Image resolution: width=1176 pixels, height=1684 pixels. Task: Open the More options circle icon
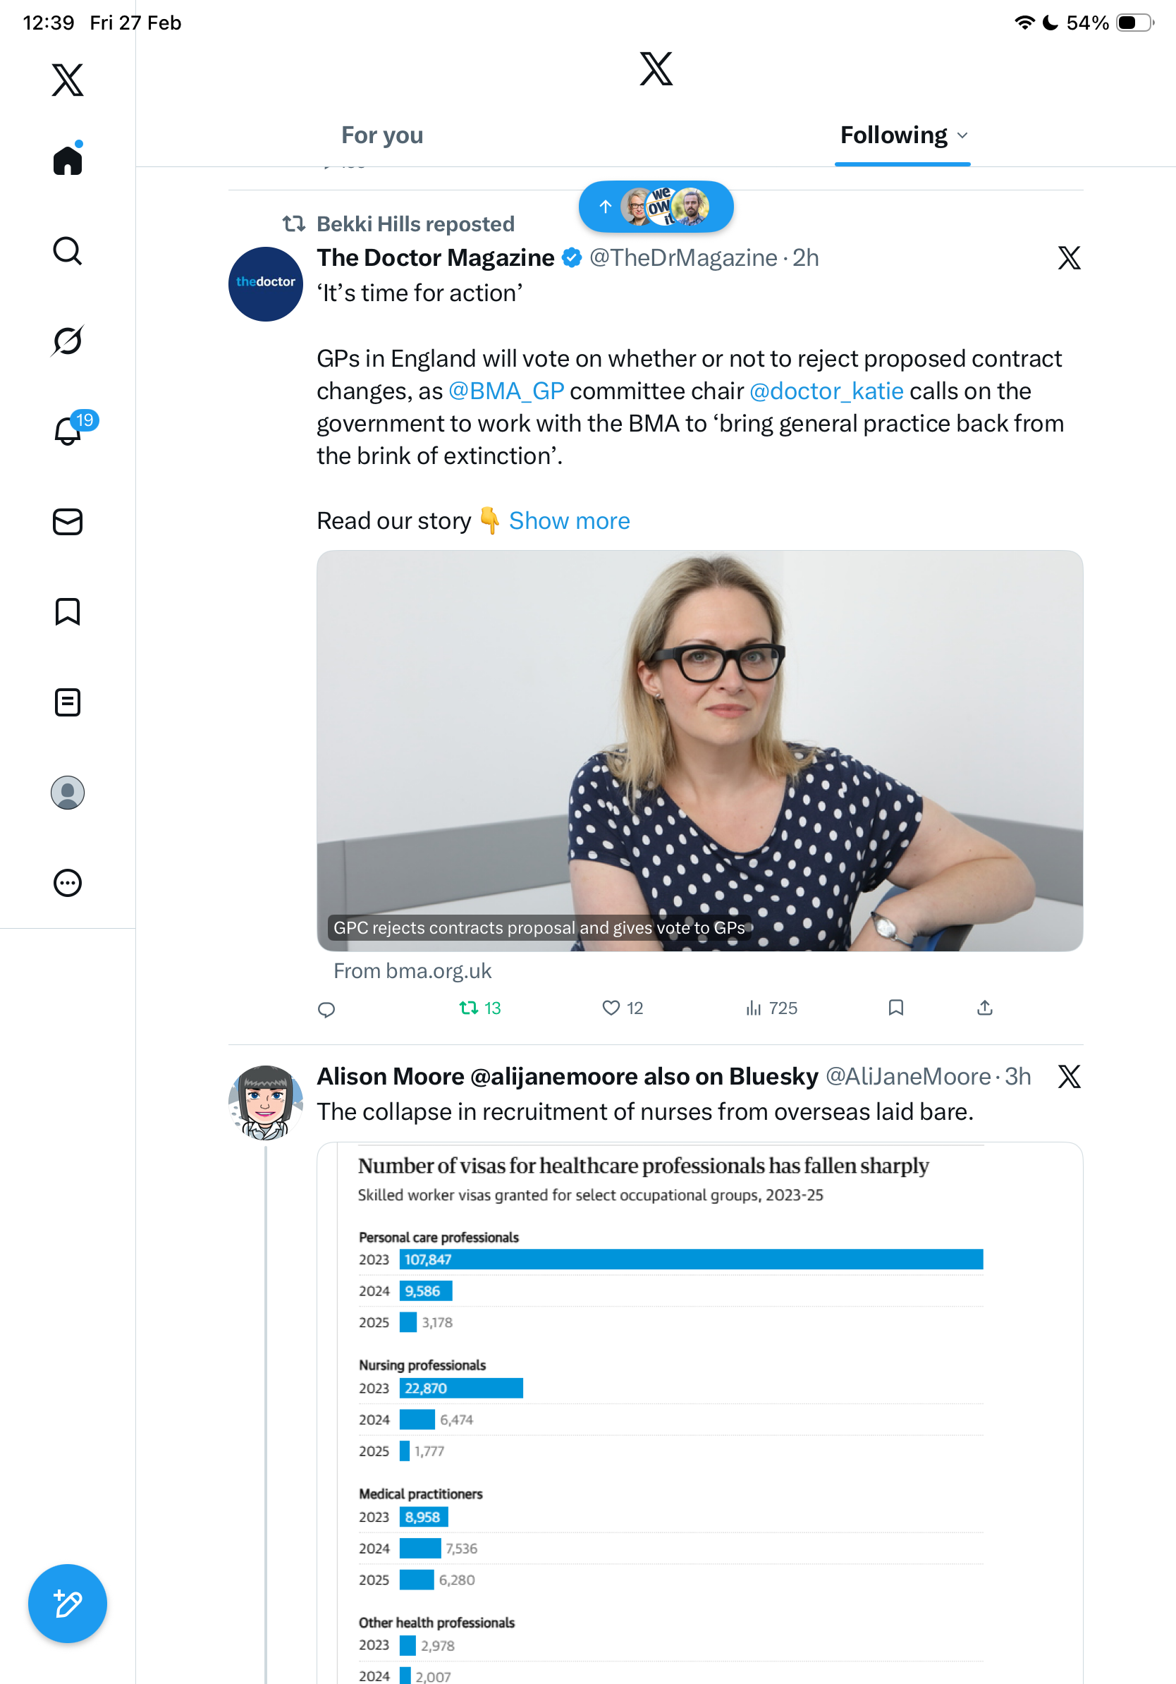click(x=68, y=883)
